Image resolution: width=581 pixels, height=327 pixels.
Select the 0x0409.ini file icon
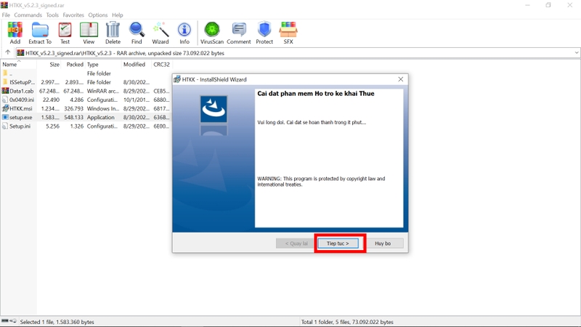tap(5, 100)
